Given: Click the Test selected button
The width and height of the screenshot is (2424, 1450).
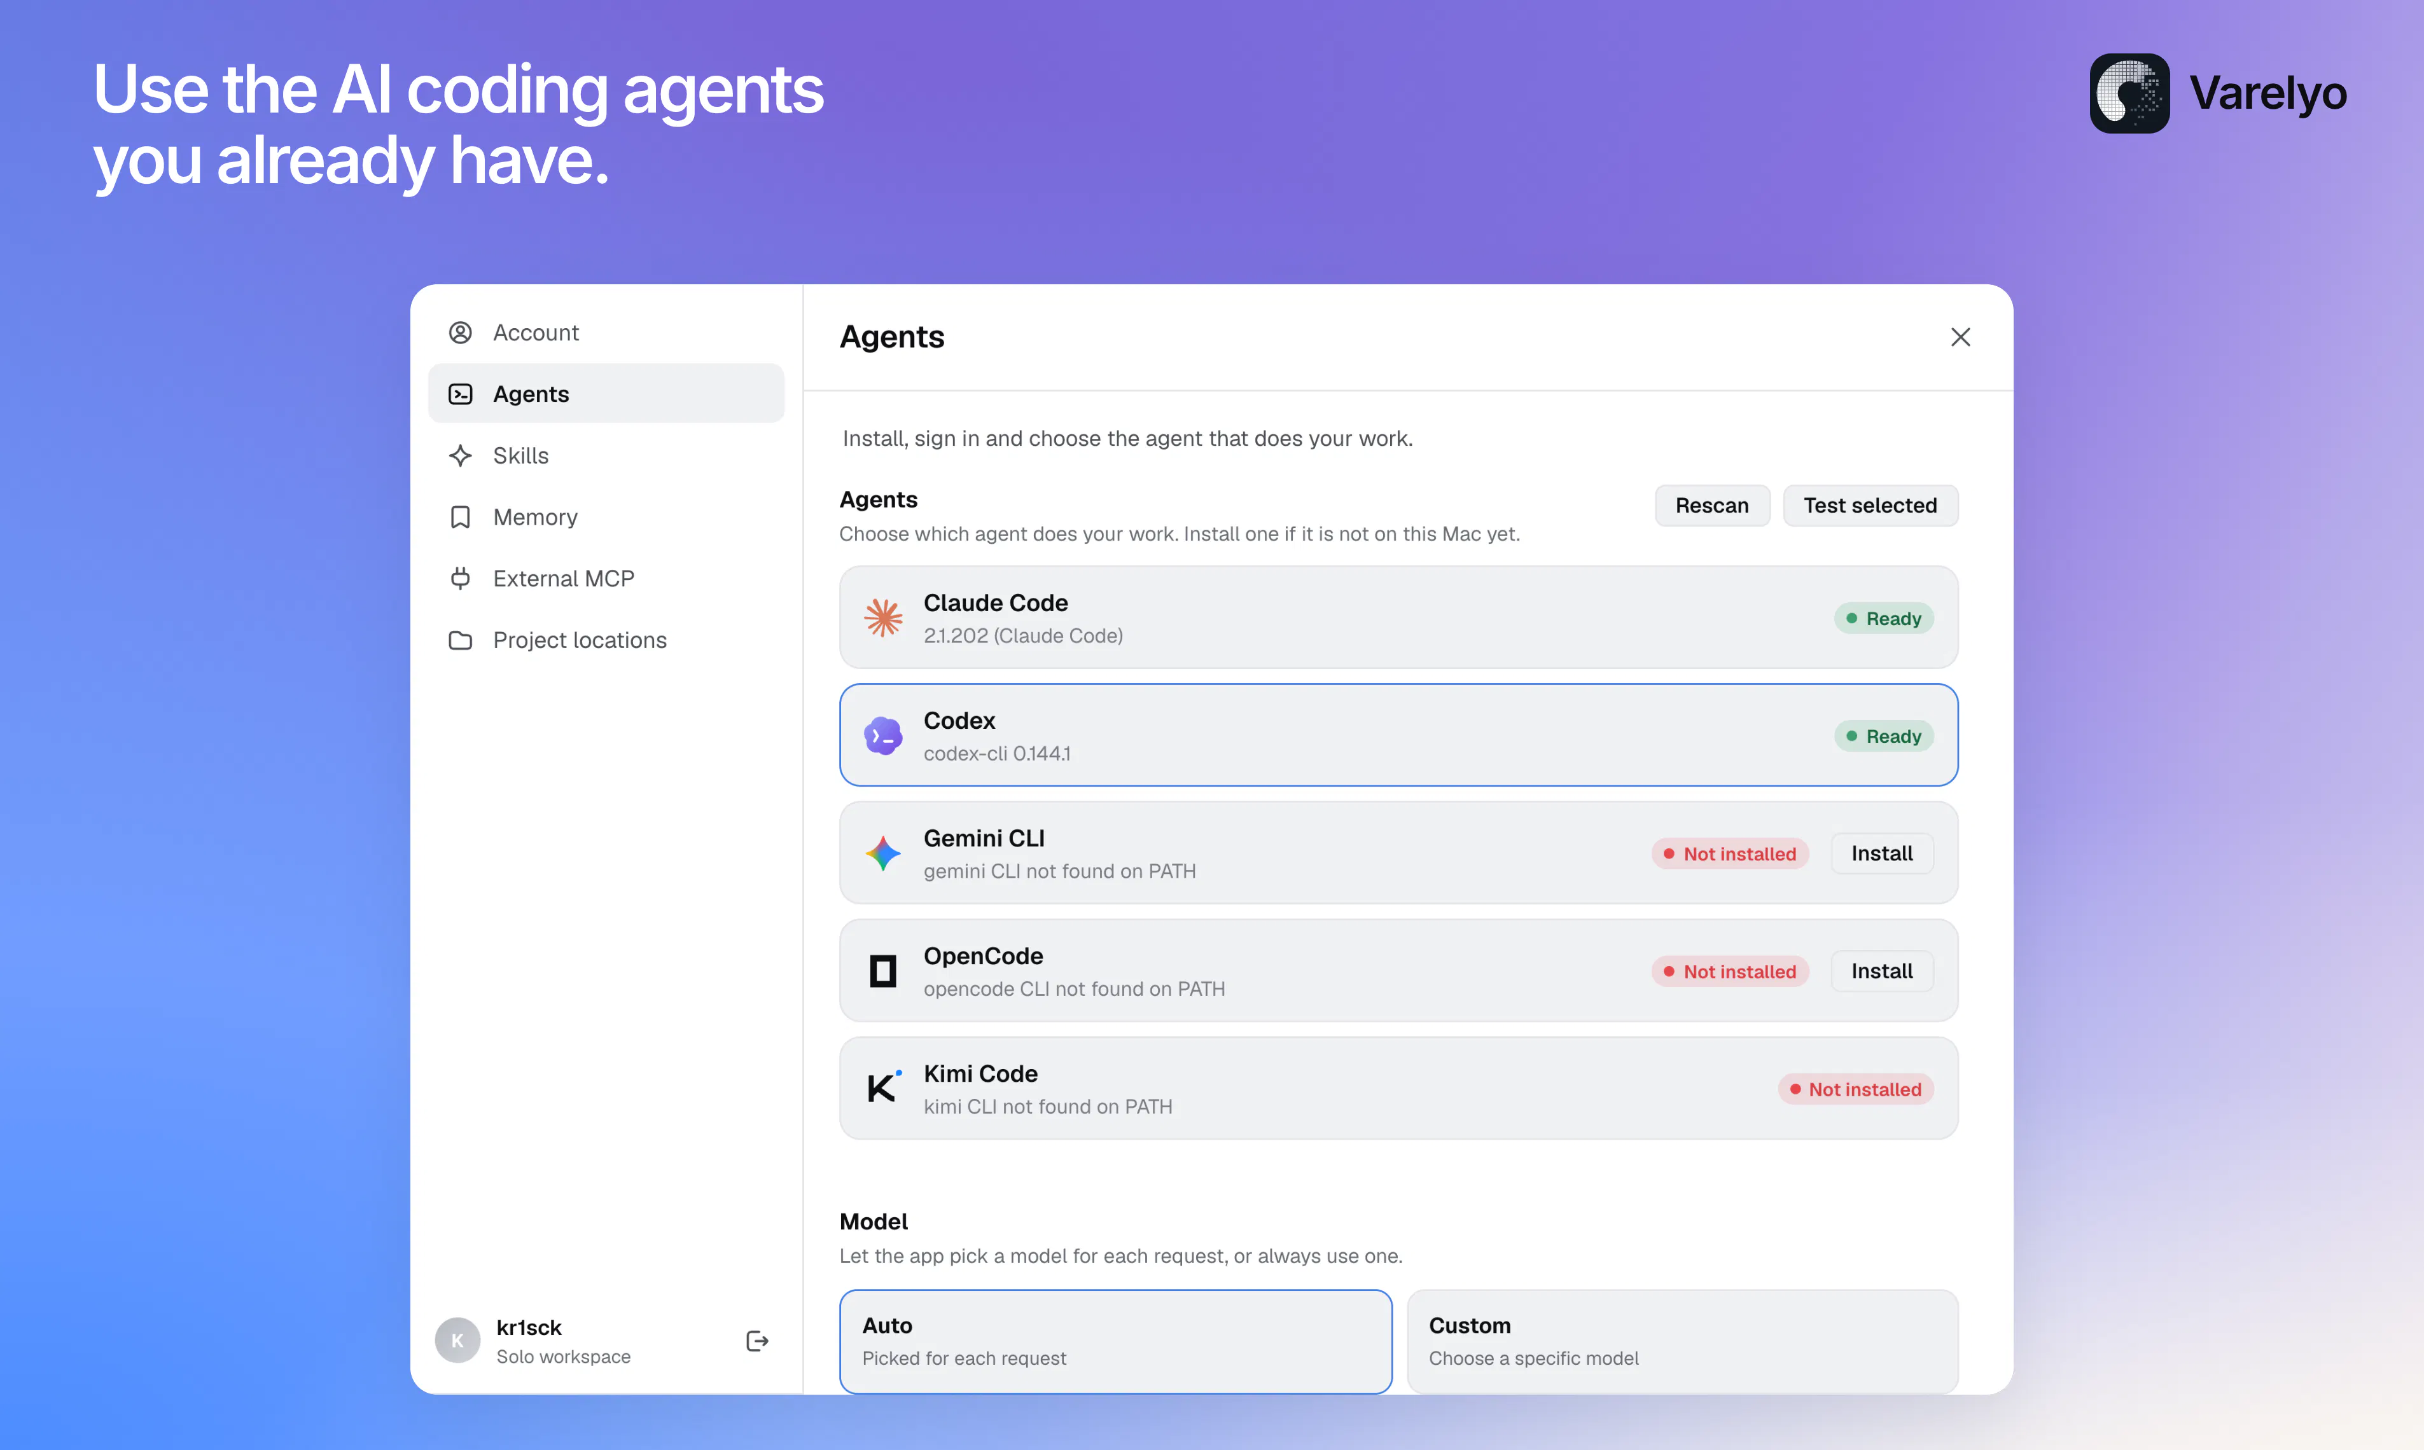Looking at the screenshot, I should [1870, 505].
